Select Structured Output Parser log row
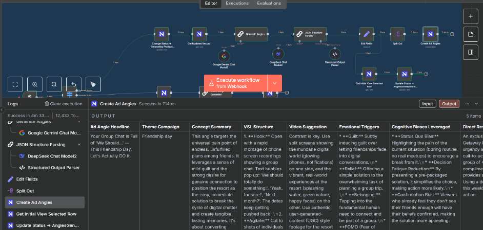The image size is (483, 230). coord(45,168)
